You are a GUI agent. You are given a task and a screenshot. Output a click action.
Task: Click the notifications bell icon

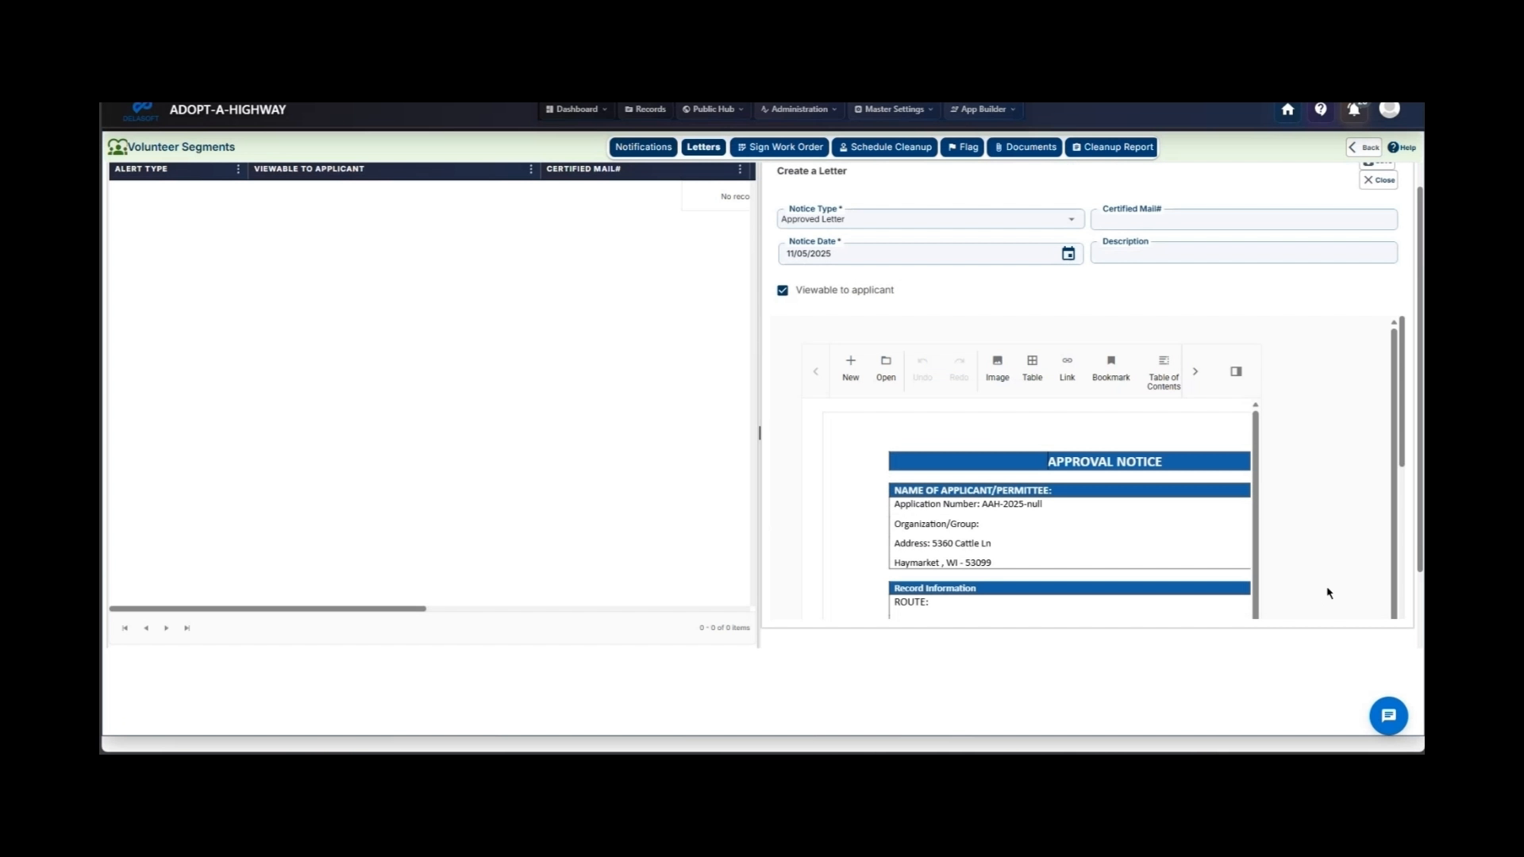[1353, 110]
